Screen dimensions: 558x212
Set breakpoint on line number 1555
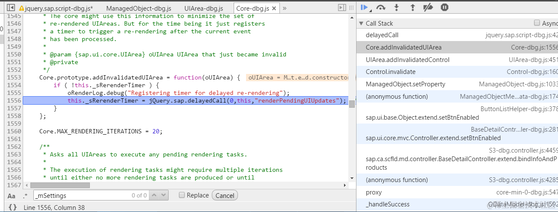tap(13, 93)
